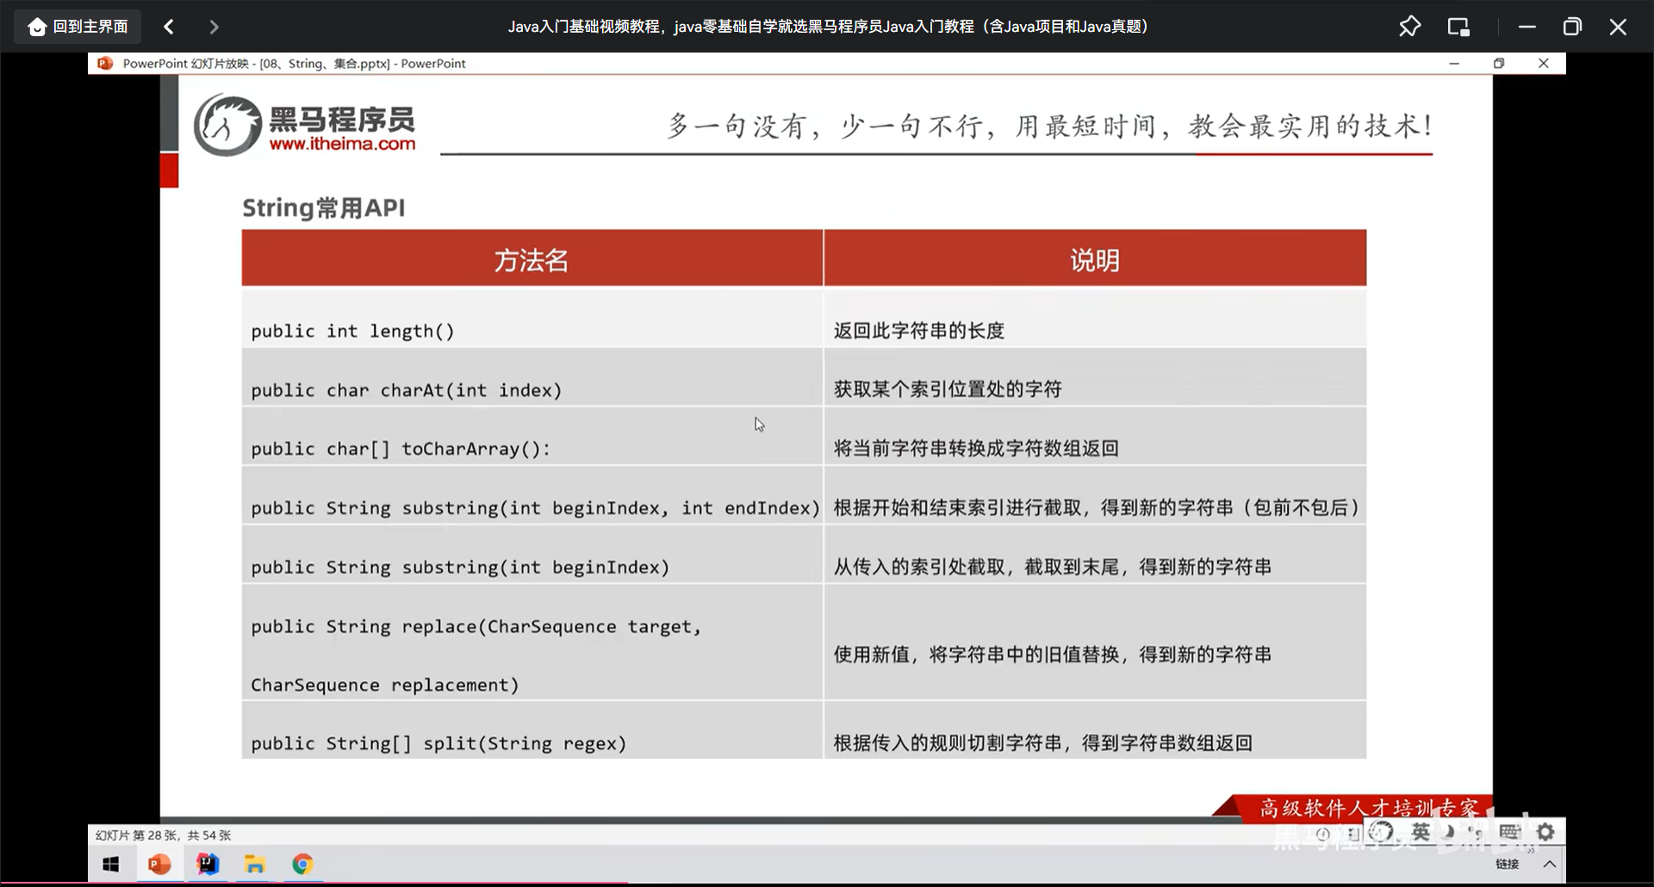Go back with the left arrow
The image size is (1654, 887).
coord(169,27)
